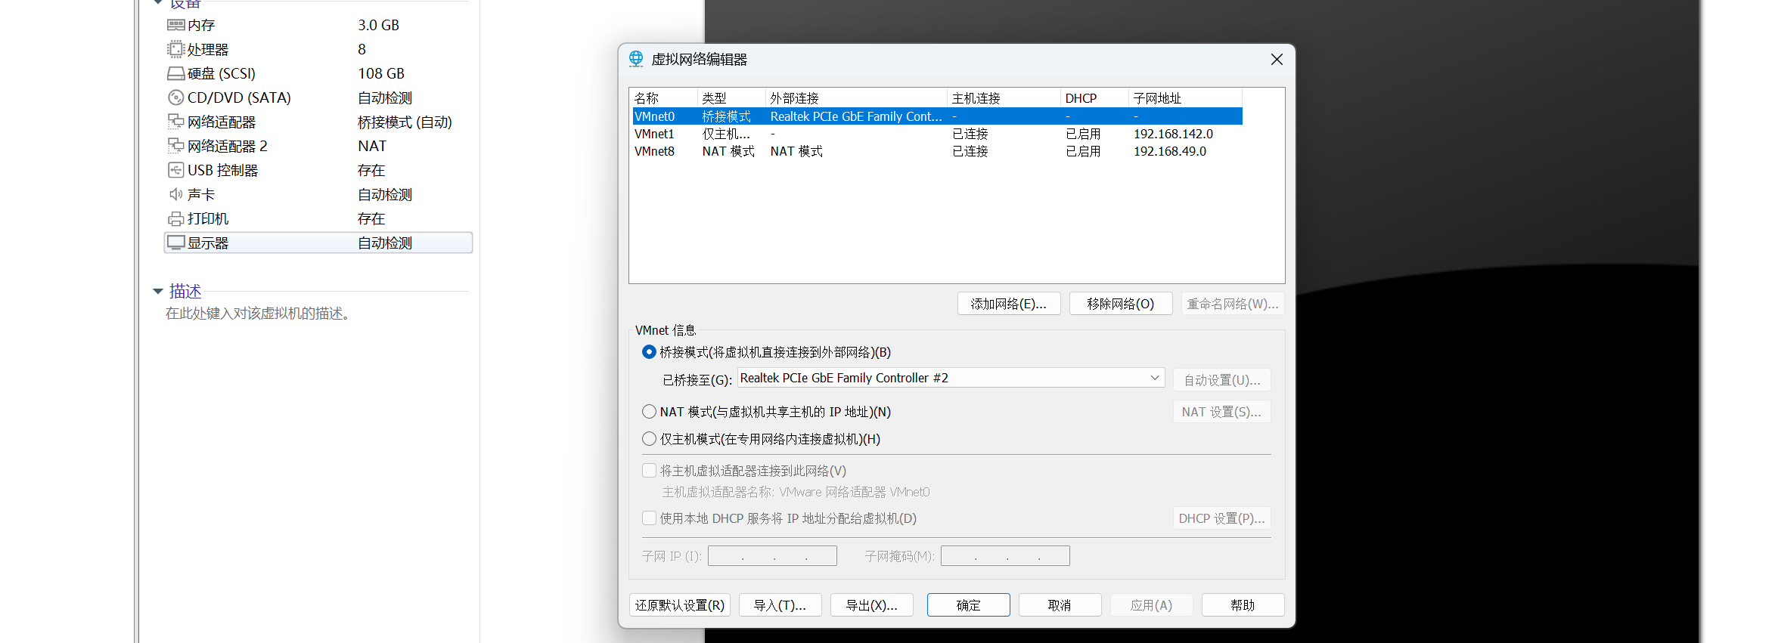This screenshot has height=643, width=1775.
Task: Collapse the 设备 section triangle
Action: pyautogui.click(x=158, y=3)
